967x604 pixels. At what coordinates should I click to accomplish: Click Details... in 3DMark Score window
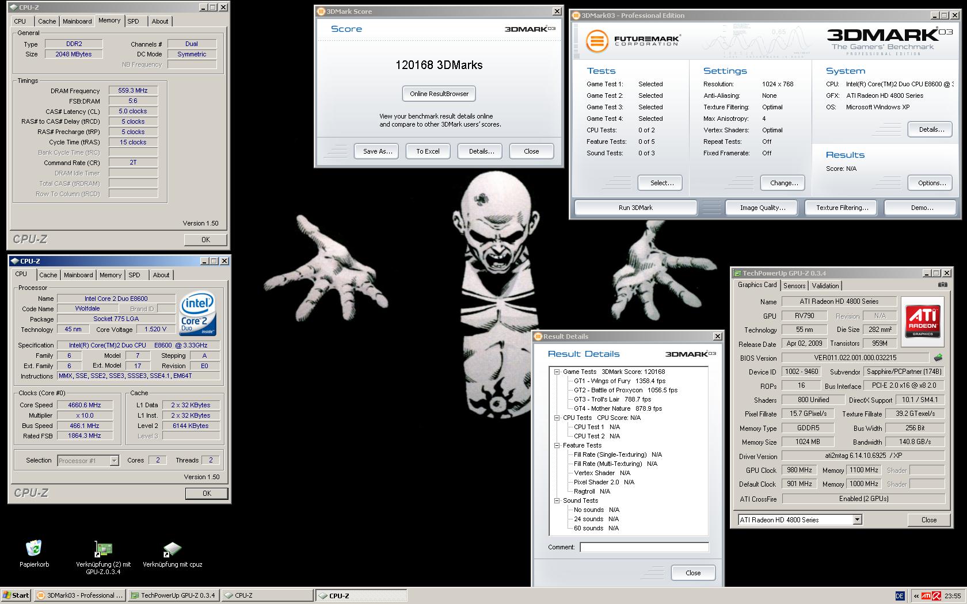[481, 151]
